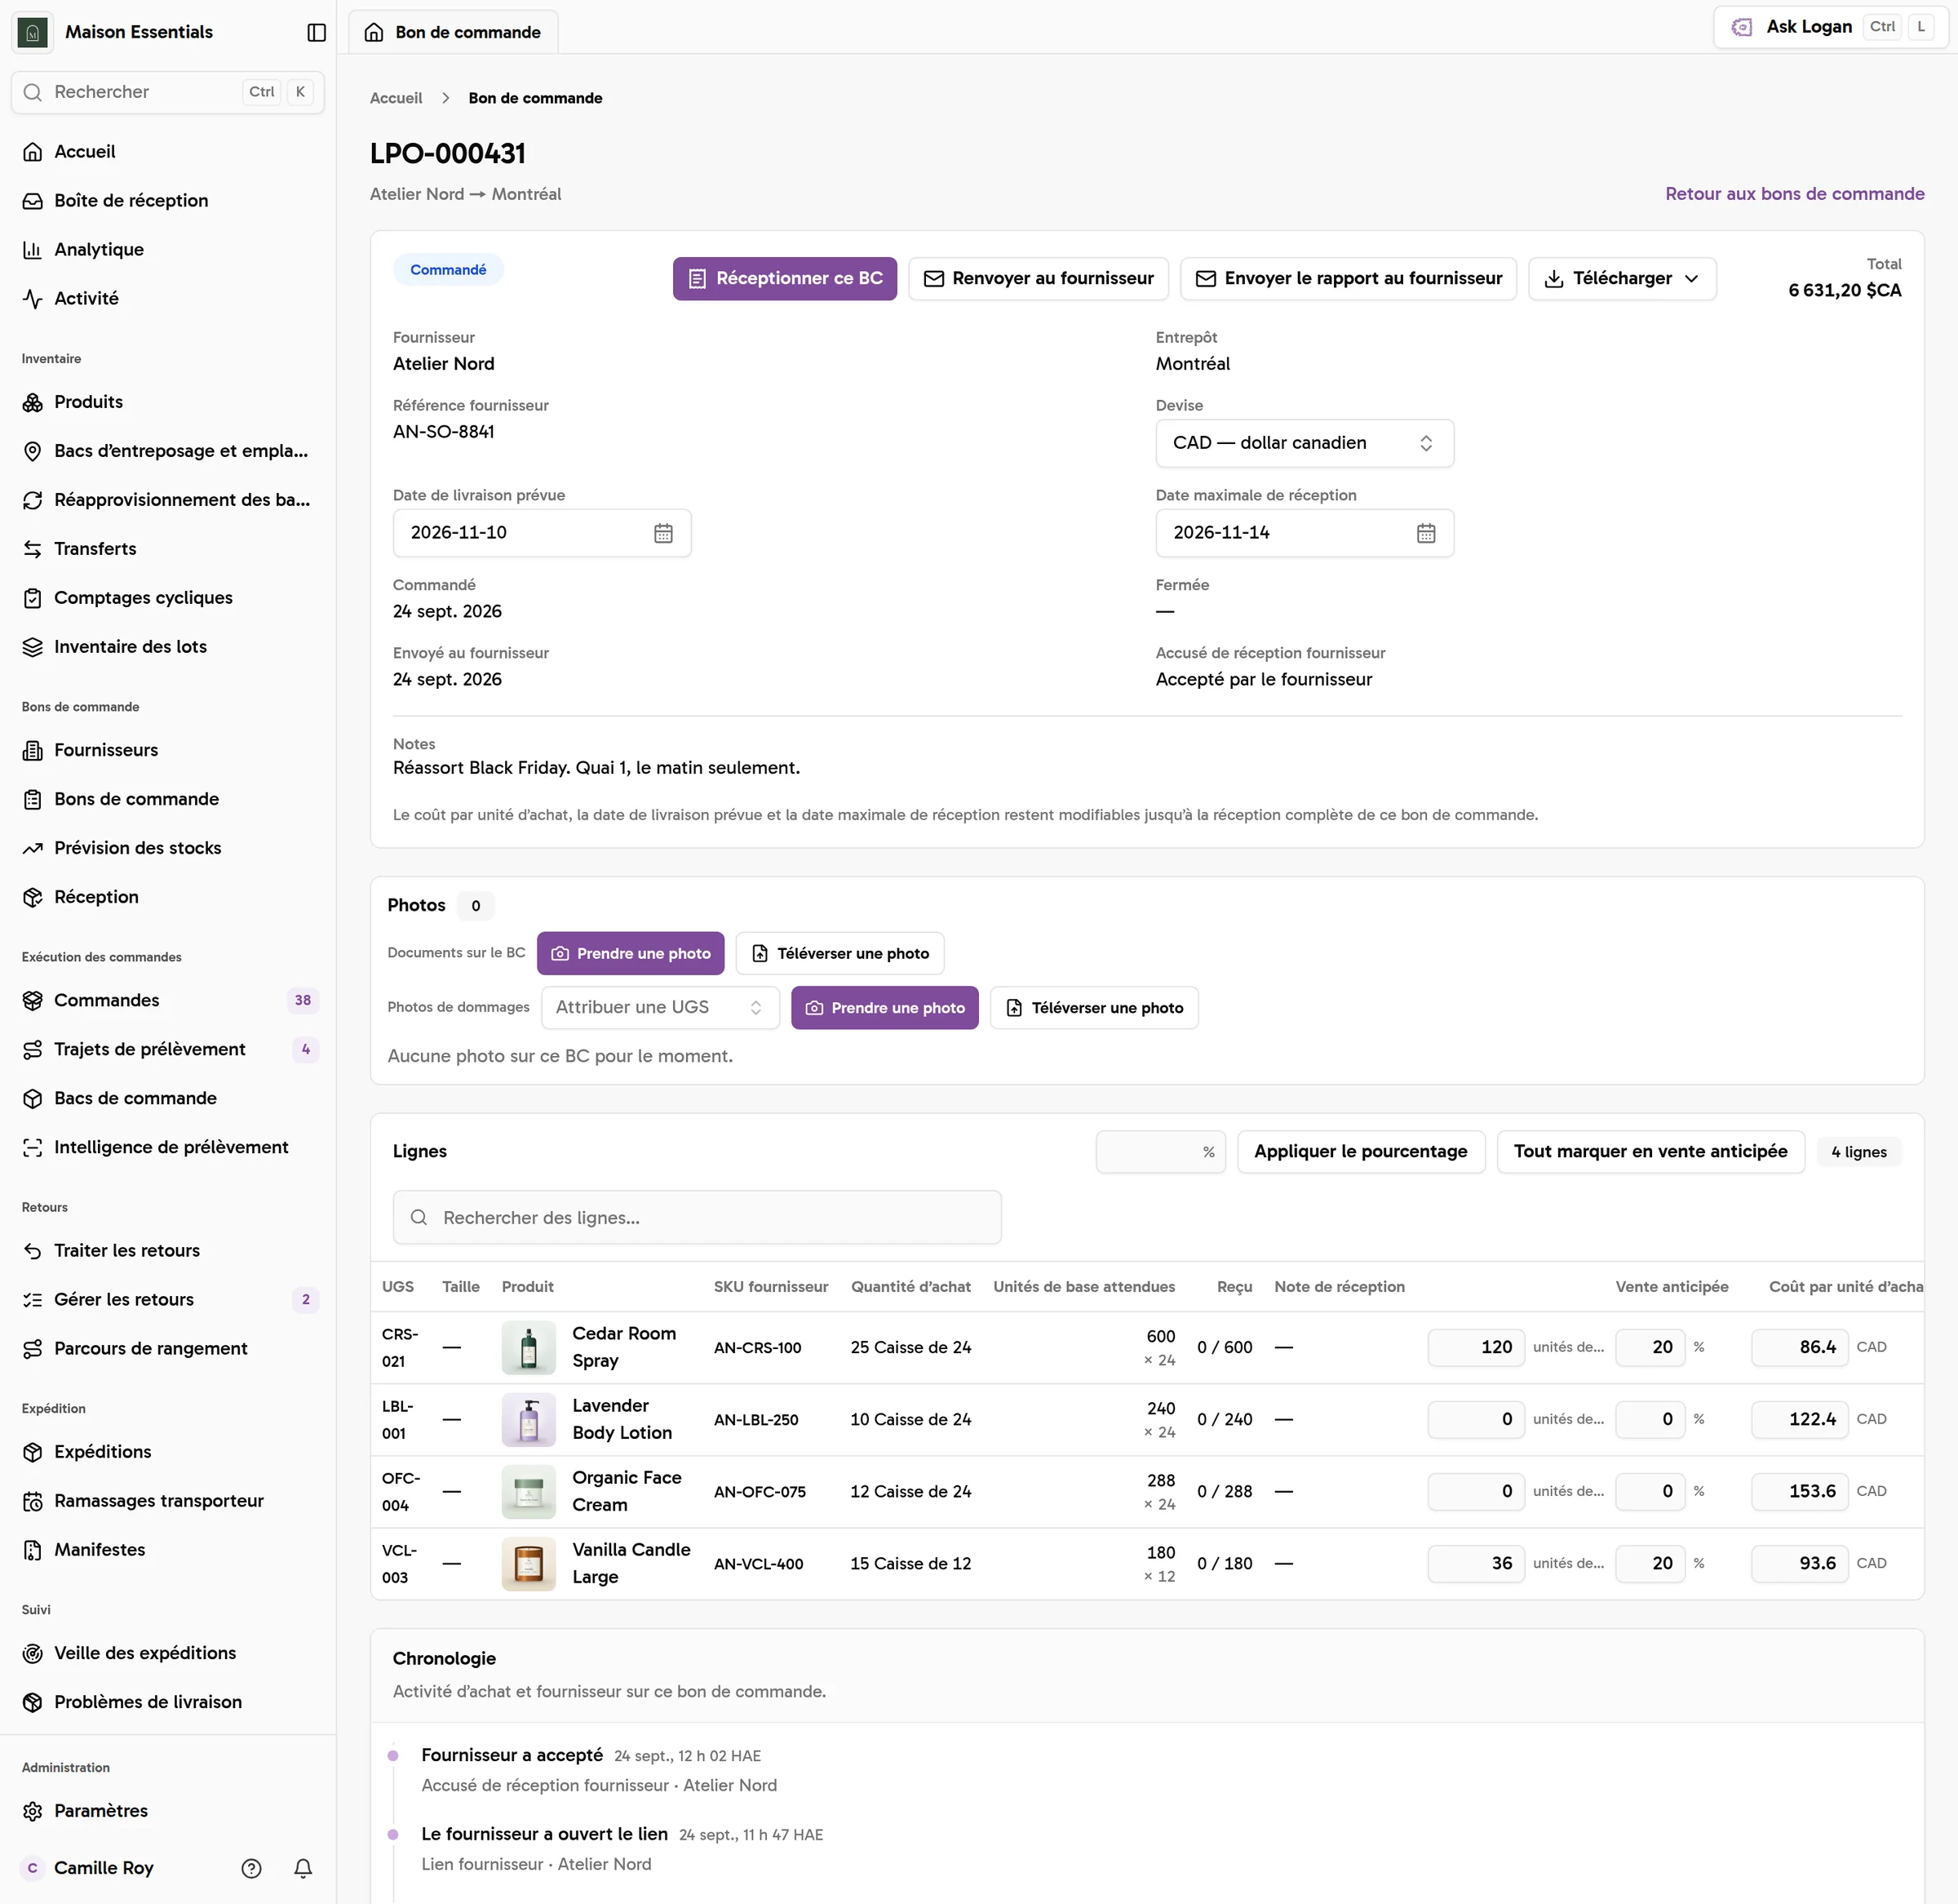
Task: Click the Analytique chart icon
Action: click(x=33, y=250)
